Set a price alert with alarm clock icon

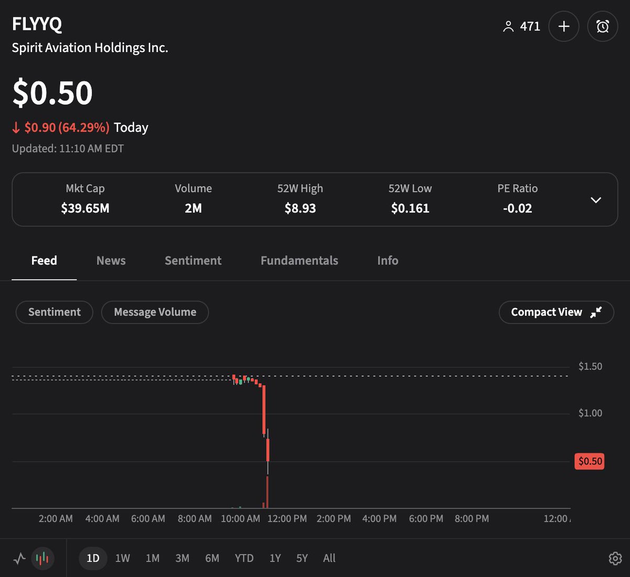(603, 26)
